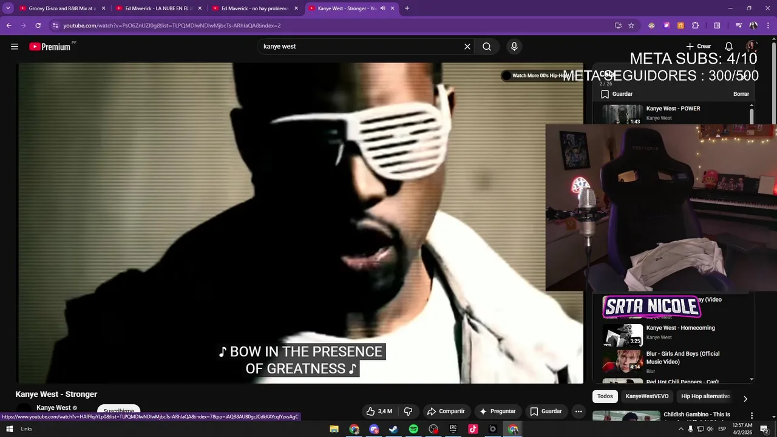Open the YouTube hamburger guide menu
The height and width of the screenshot is (437, 777).
pyautogui.click(x=15, y=47)
